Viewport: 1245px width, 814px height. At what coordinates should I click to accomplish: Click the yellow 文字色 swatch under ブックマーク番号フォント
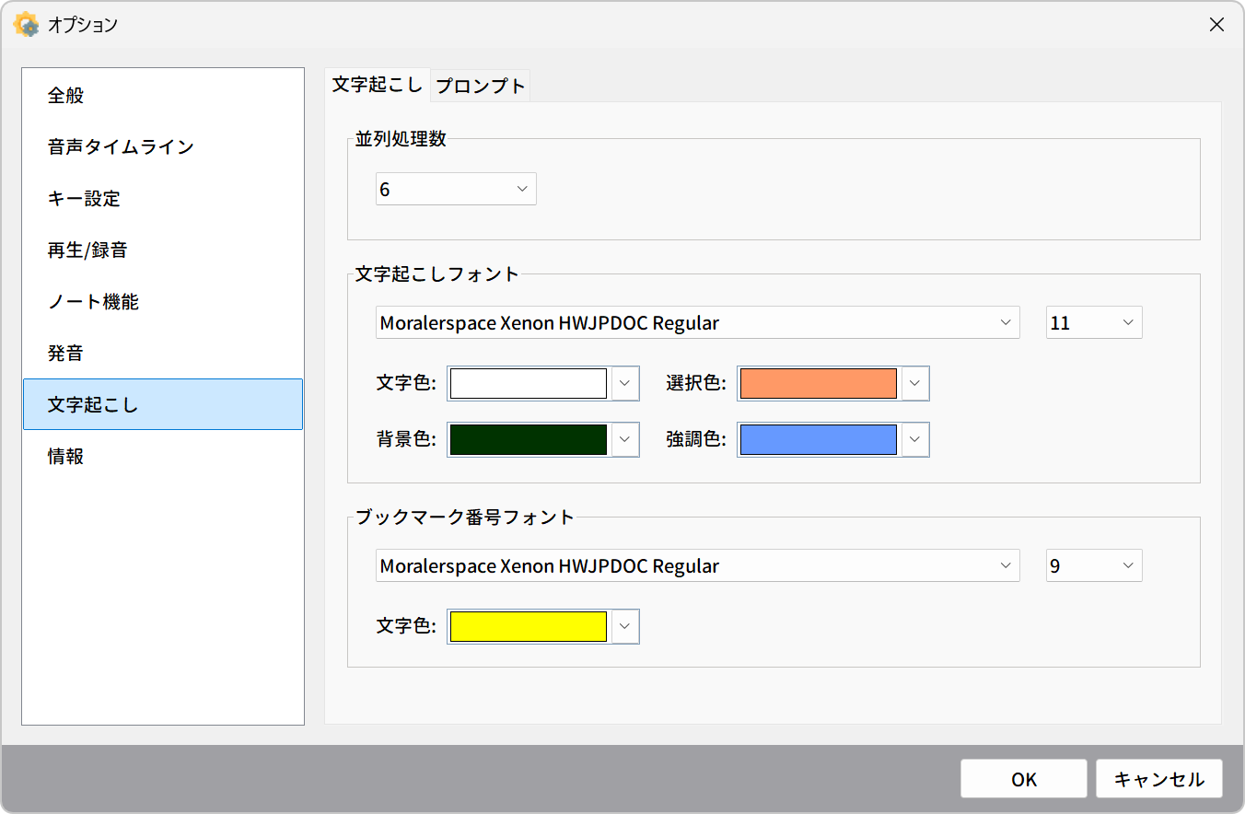tap(529, 627)
